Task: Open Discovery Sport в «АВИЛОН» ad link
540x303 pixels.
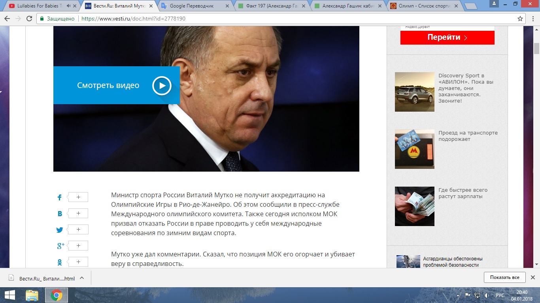Action: point(466,88)
